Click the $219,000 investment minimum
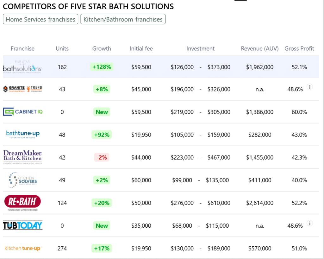 point(182,112)
